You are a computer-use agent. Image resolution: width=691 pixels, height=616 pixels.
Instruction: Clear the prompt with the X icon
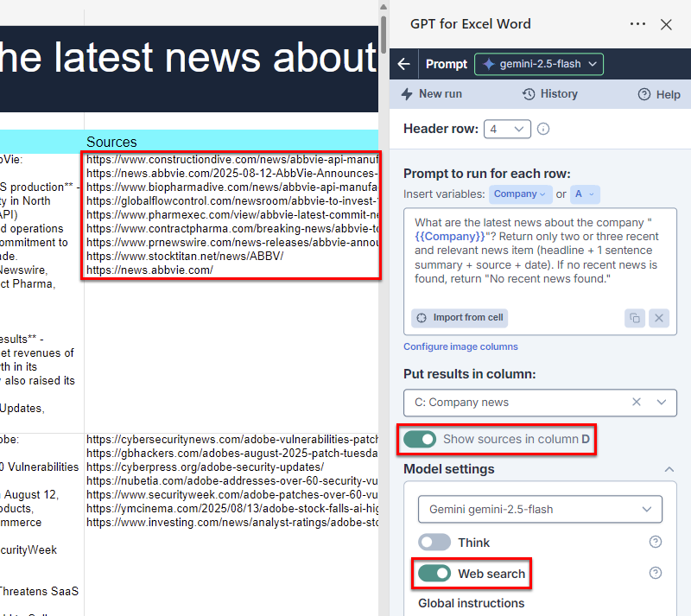click(x=659, y=318)
